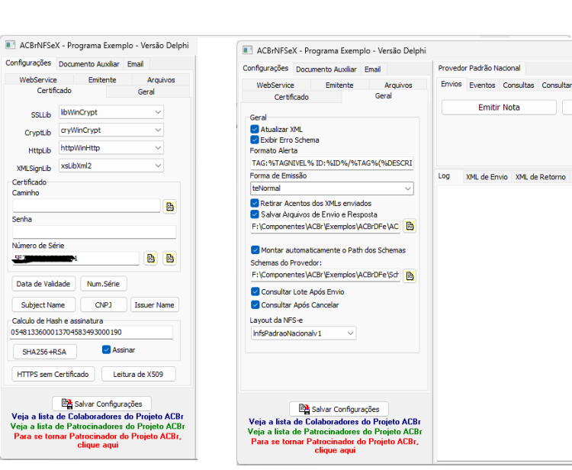Click browse icon beside Salvar Arquivos path field
The width and height of the screenshot is (572, 470).
pos(410,226)
